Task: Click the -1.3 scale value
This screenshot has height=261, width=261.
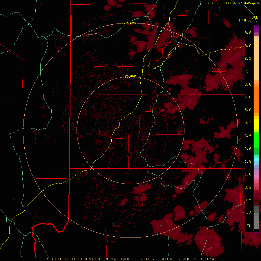Action: coord(247,213)
